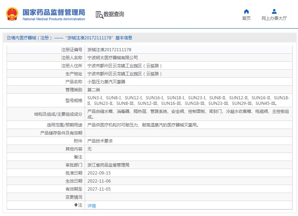Click the 国家药品监督管理局 site title
This screenshot has height=216, width=298.
[54, 12]
